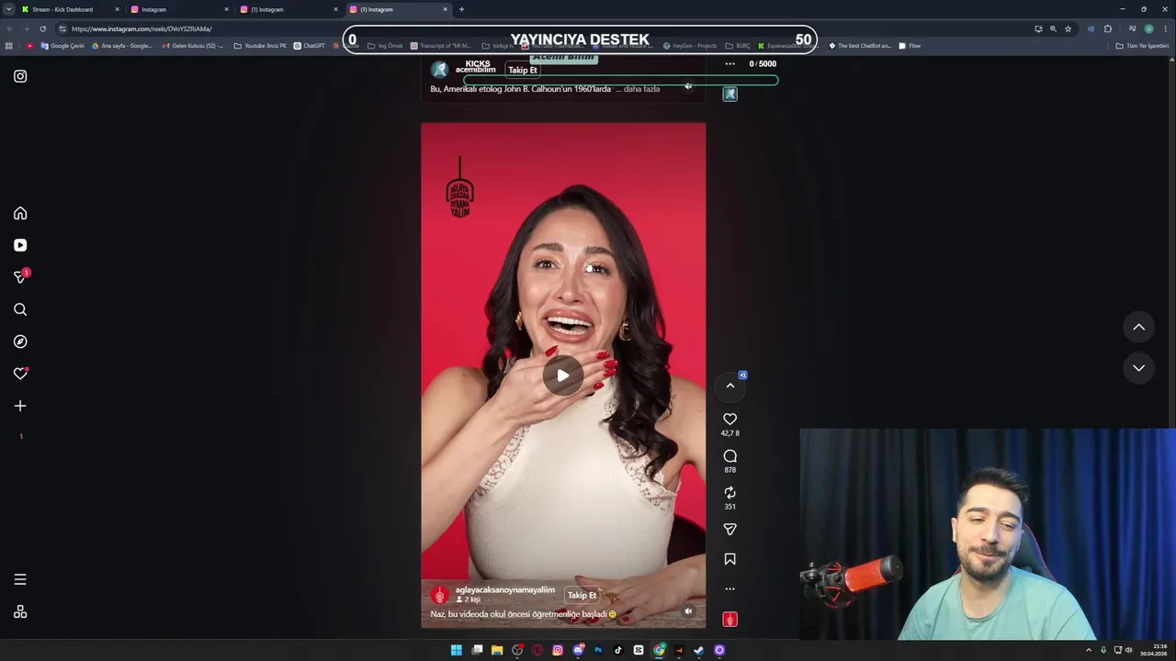The width and height of the screenshot is (1176, 661).
Task: Open Notifications heart in the sidebar
Action: pos(20,374)
